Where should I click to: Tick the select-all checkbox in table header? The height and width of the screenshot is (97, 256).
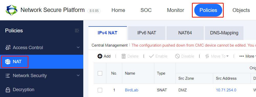(100, 73)
